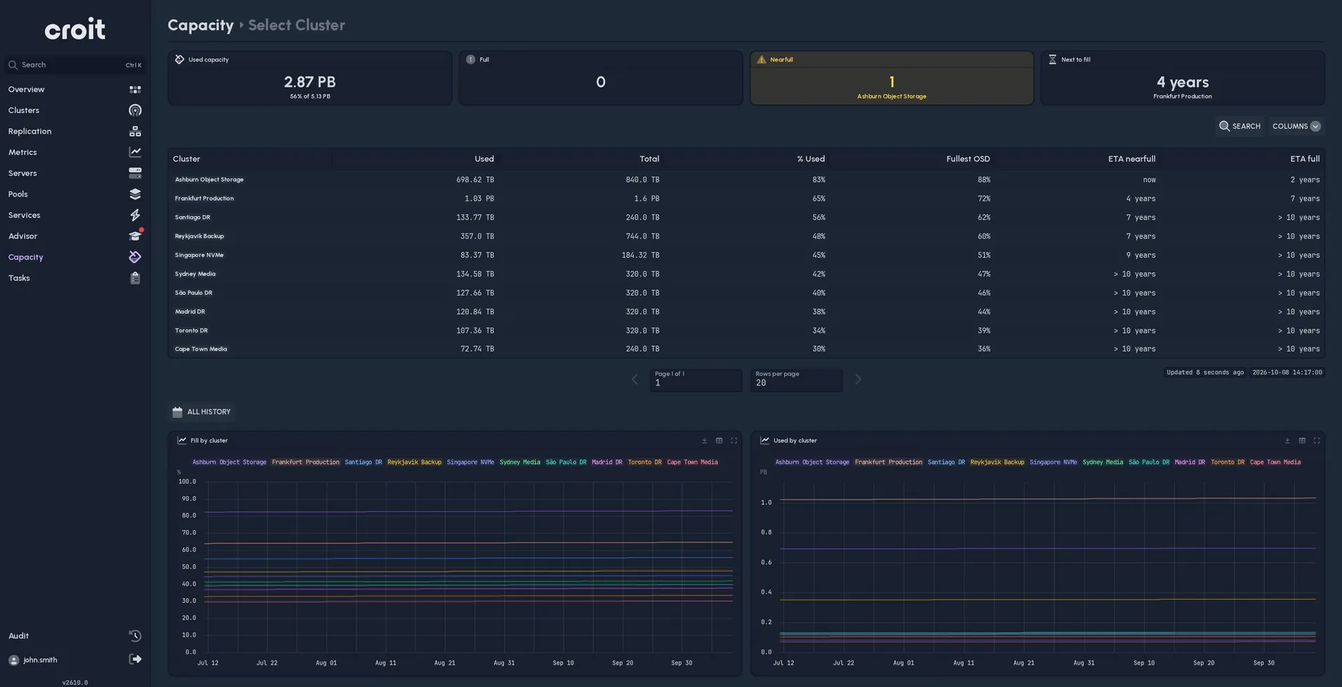This screenshot has height=687, width=1342.
Task: Select the Singapore NVMe cluster row
Action: (x=746, y=255)
